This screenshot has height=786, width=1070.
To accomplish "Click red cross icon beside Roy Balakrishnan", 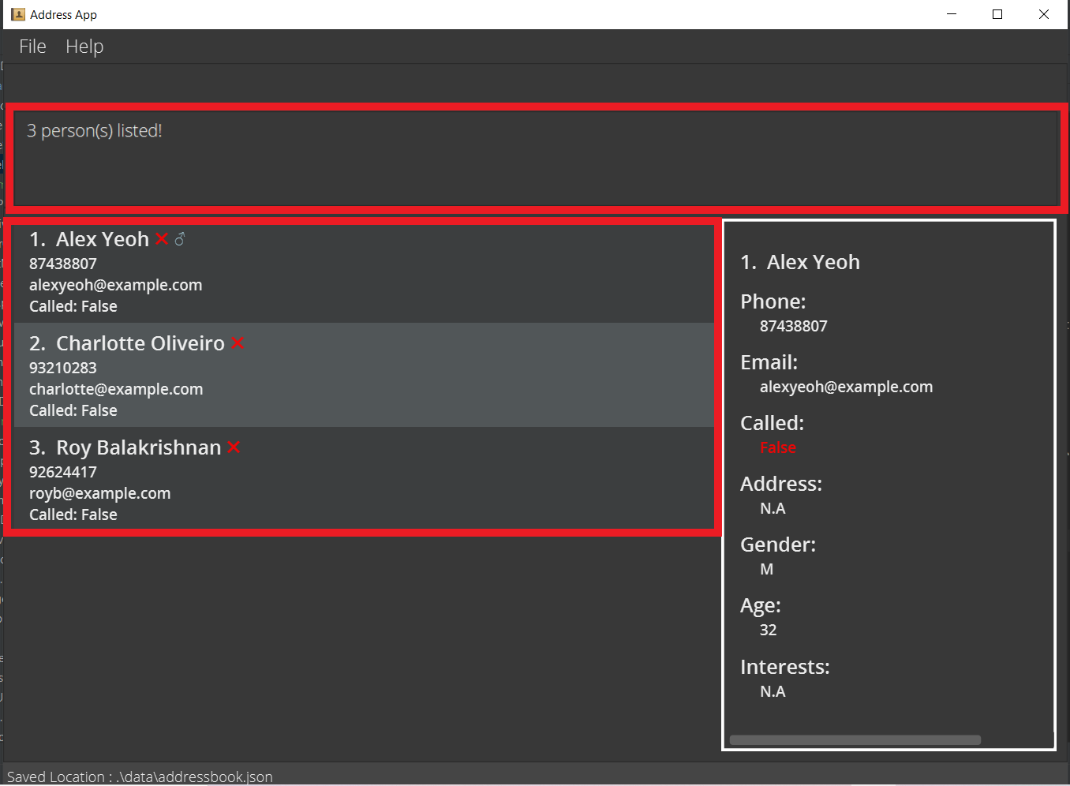I will click(x=234, y=447).
